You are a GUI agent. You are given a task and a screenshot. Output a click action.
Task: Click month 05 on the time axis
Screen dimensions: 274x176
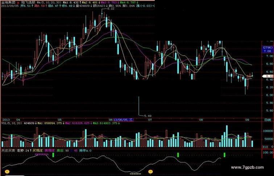coord(60,120)
